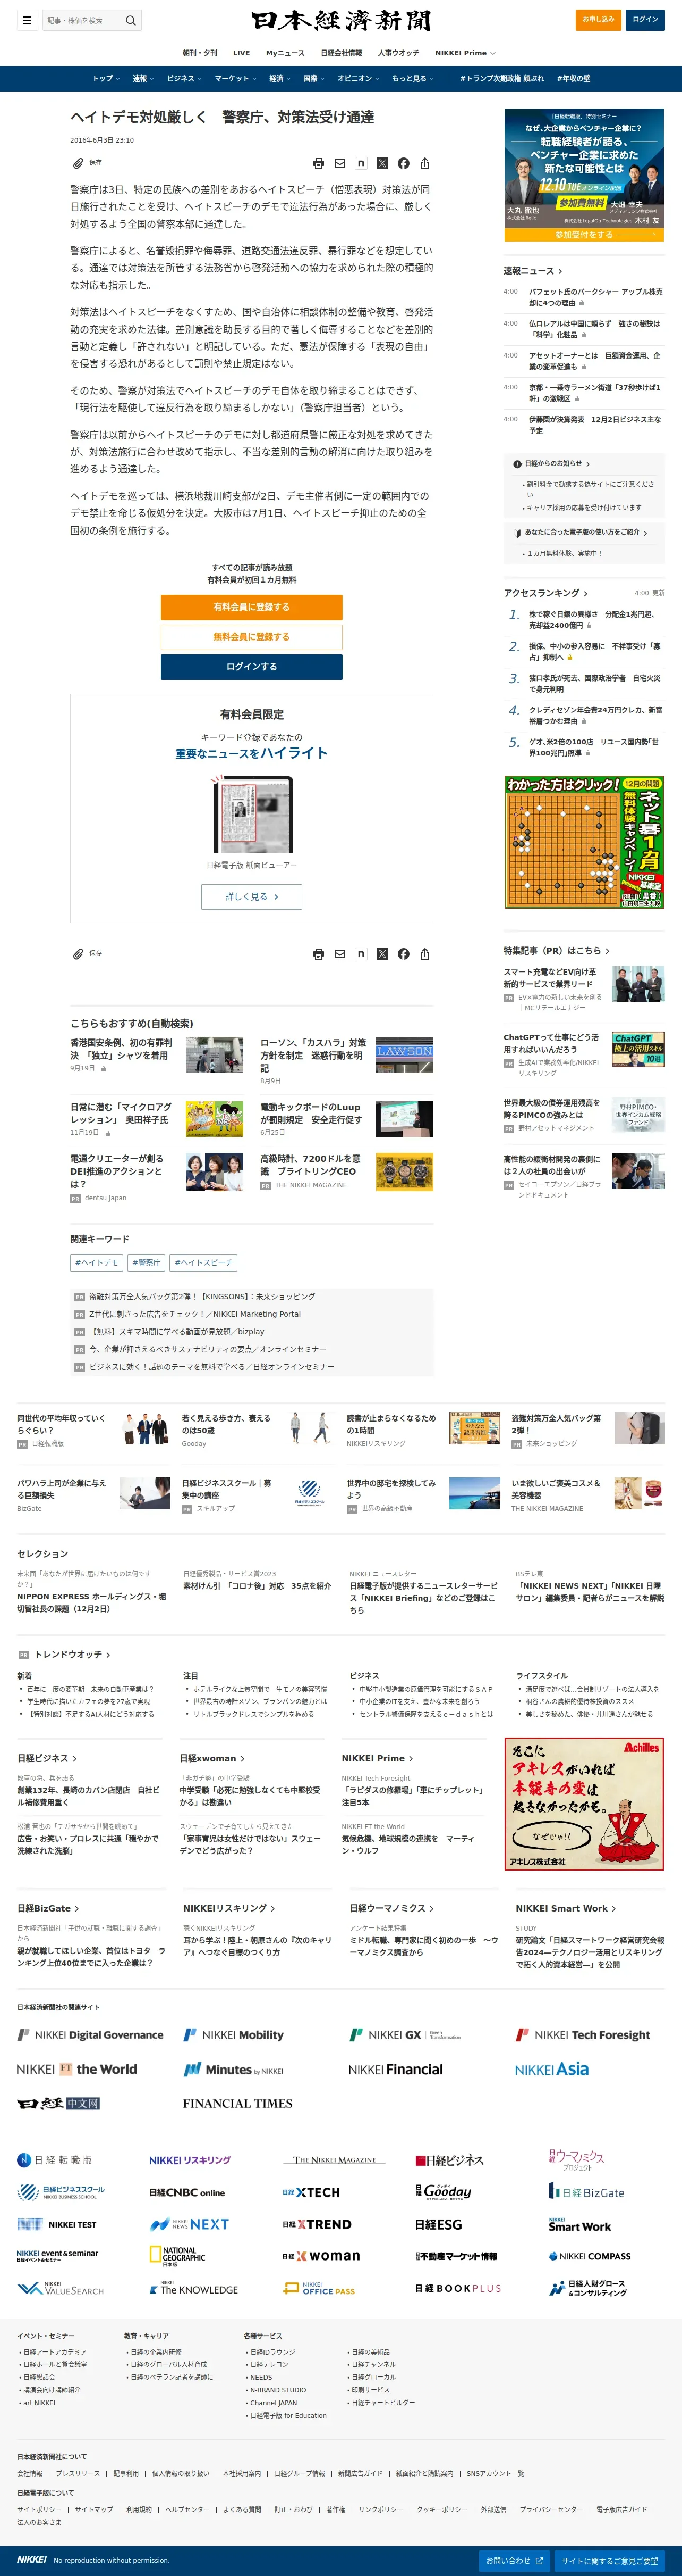
Task: Click サイトに関するご意見ご要望 footer button
Action: [609, 2561]
